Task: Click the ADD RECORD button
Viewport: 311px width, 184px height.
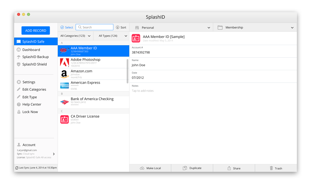Action: pyautogui.click(x=36, y=30)
